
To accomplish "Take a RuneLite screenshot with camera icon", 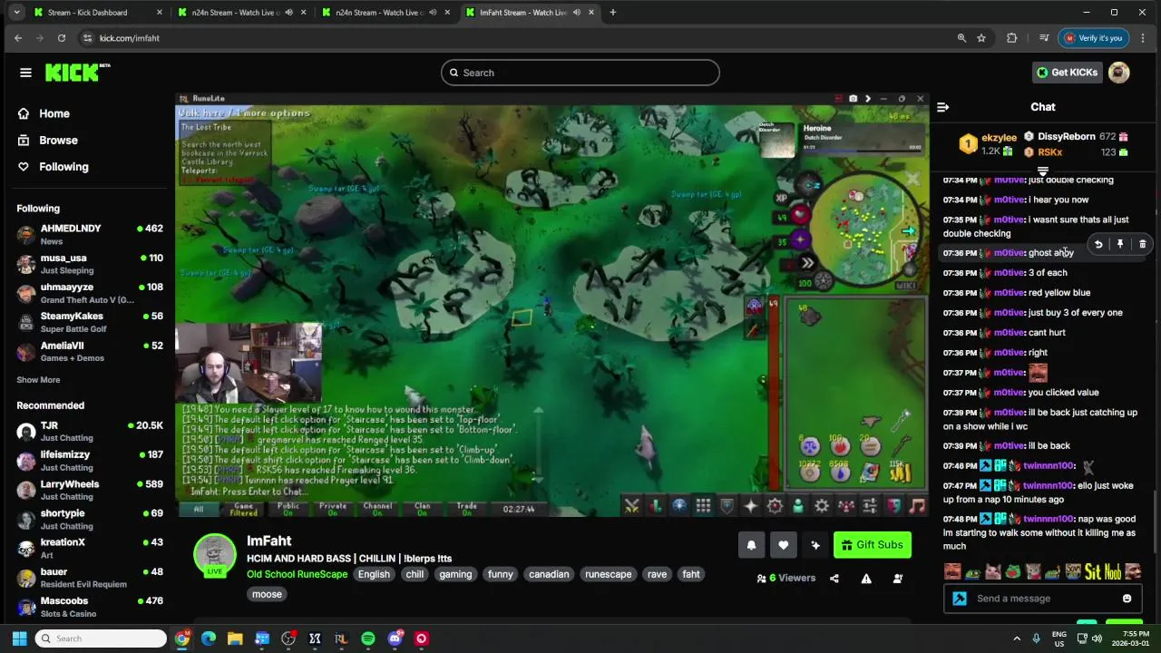I will pyautogui.click(x=853, y=98).
